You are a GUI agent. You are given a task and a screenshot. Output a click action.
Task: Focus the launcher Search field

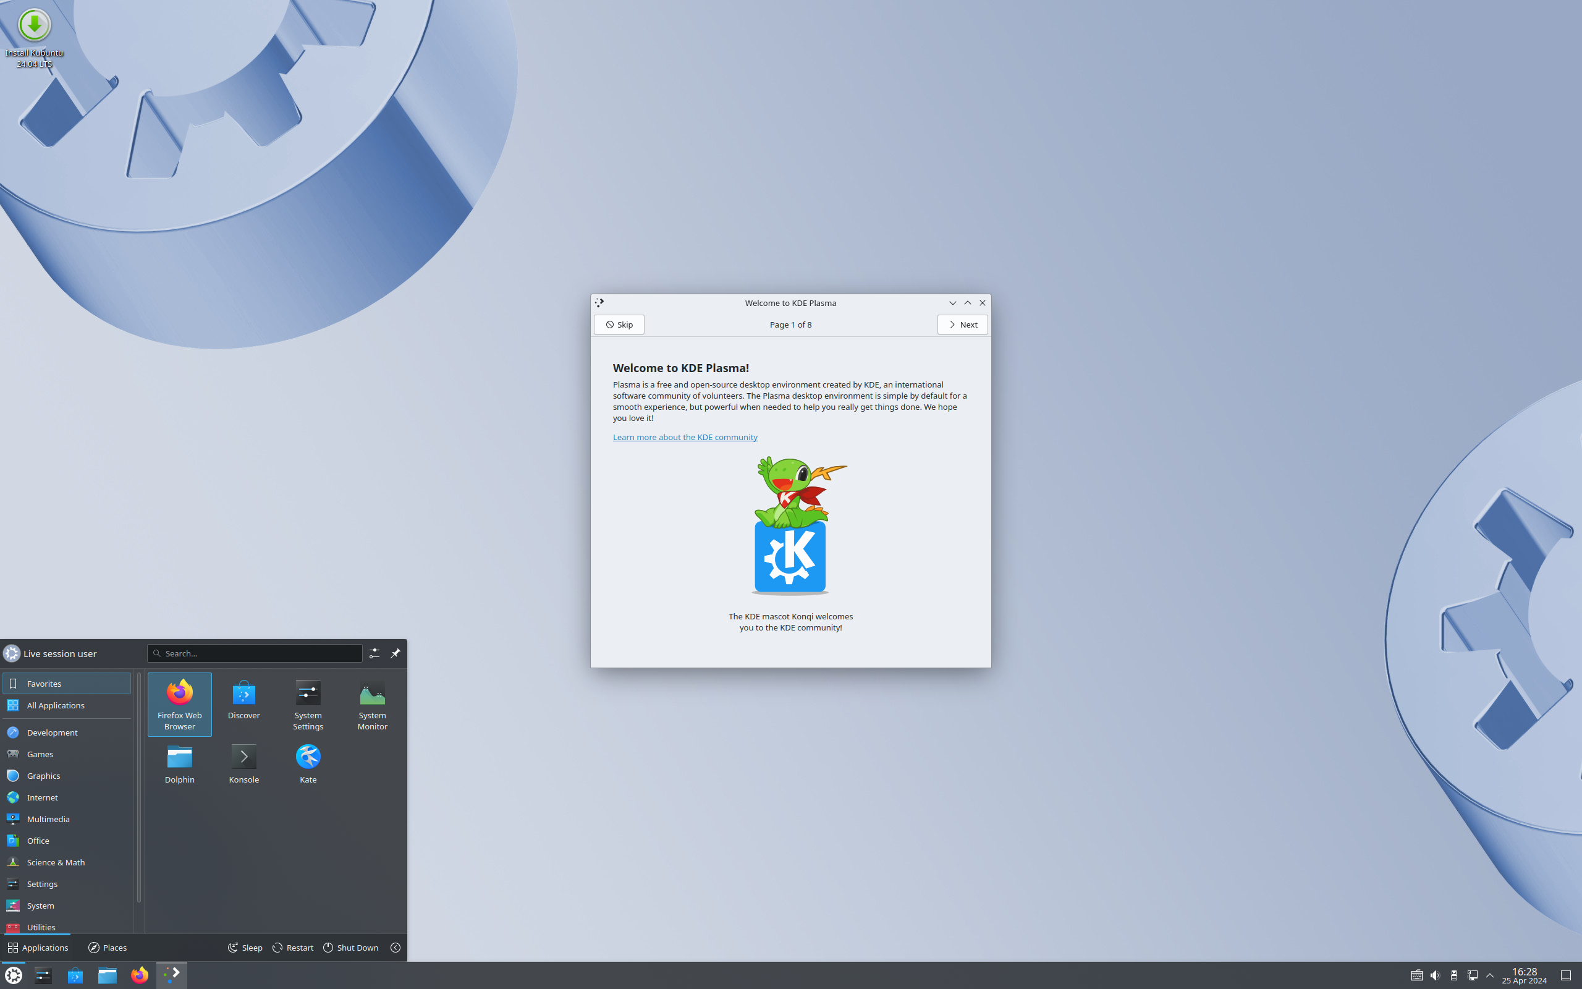255,653
